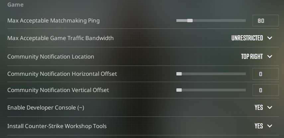Click the Install Counter-Strike Workshop Tools label

point(57,126)
